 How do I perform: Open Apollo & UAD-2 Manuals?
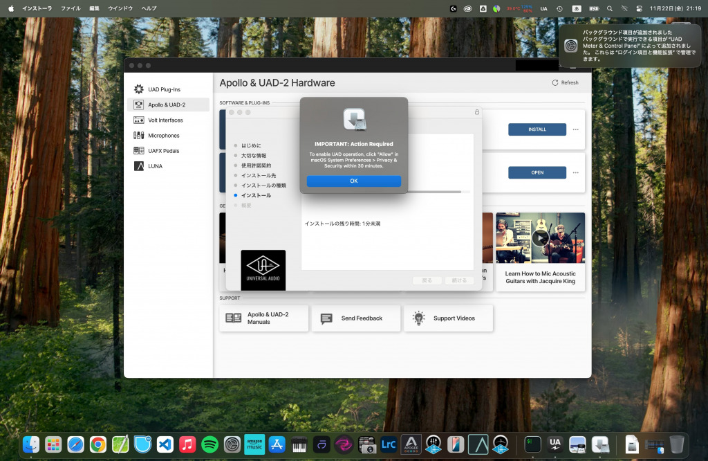coord(264,318)
